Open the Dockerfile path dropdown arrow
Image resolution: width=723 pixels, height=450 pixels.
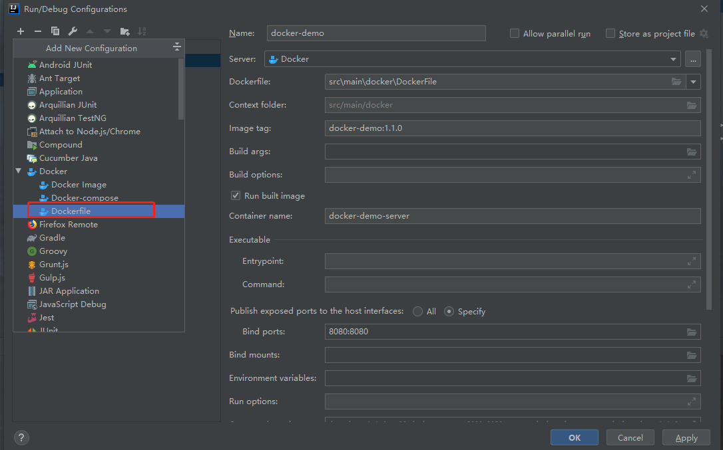[x=694, y=82]
